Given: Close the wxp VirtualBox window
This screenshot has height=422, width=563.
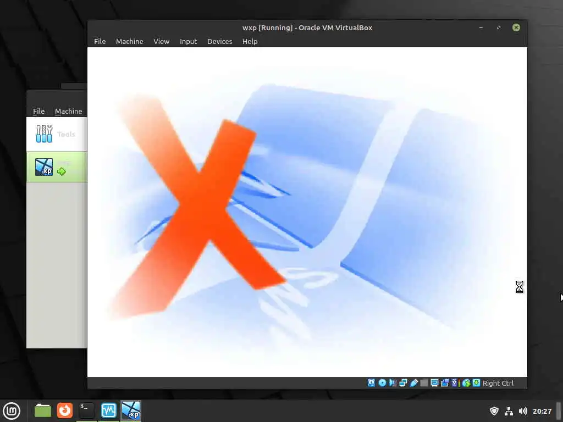Looking at the screenshot, I should (x=516, y=27).
